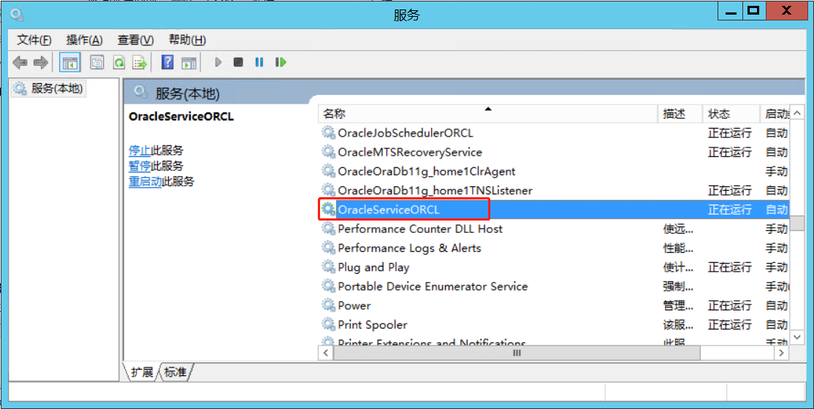Open the 操作(A) menu
The width and height of the screenshot is (814, 409).
point(85,40)
